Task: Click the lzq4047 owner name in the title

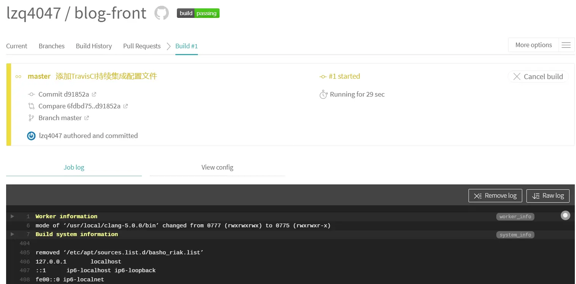Action: click(x=34, y=13)
